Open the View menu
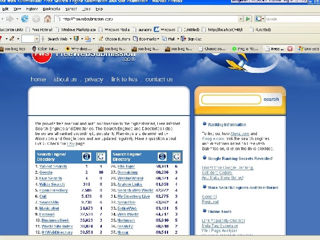This screenshot has width=320, height=240. [x=17, y=9]
